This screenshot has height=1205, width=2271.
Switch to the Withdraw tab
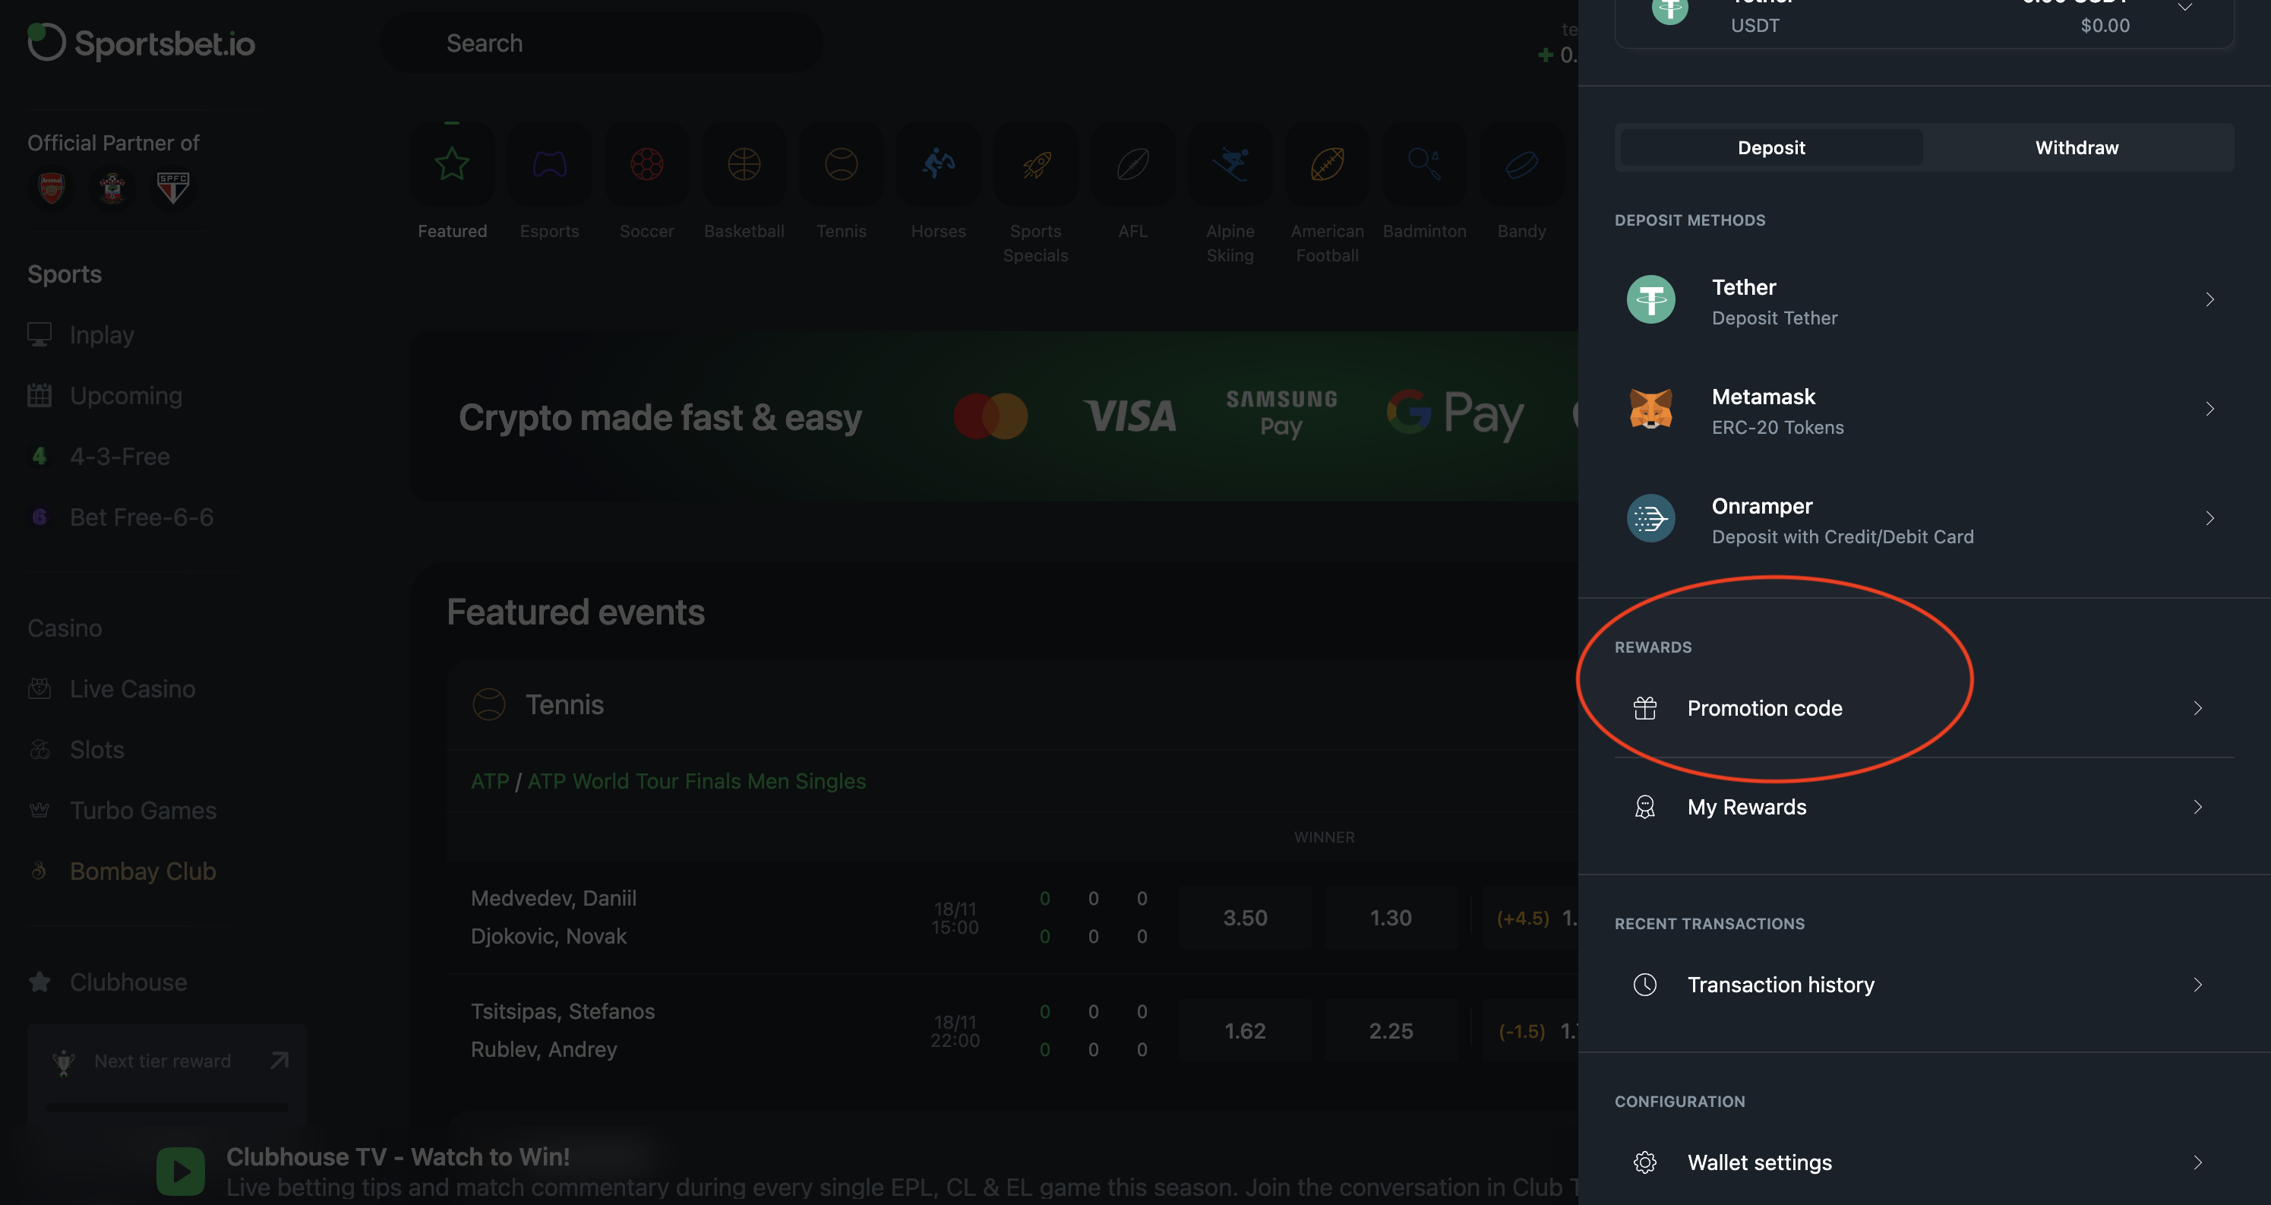tap(2076, 147)
